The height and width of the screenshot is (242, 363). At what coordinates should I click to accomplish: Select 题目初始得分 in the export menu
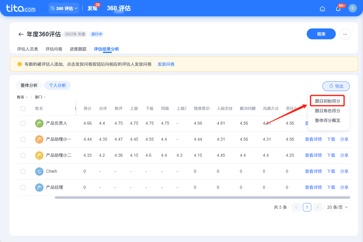(x=328, y=100)
